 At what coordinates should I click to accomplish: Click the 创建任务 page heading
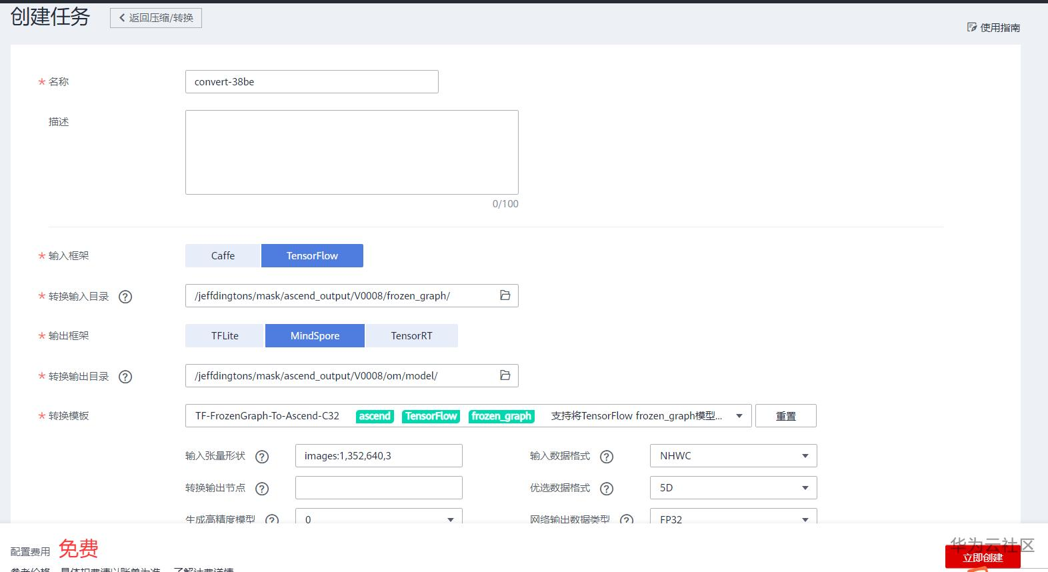[50, 17]
